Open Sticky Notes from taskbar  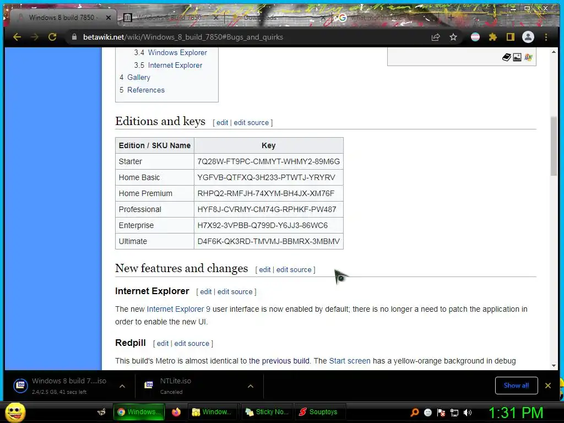(x=267, y=412)
